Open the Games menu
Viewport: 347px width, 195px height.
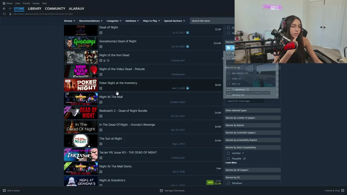pos(36,3)
